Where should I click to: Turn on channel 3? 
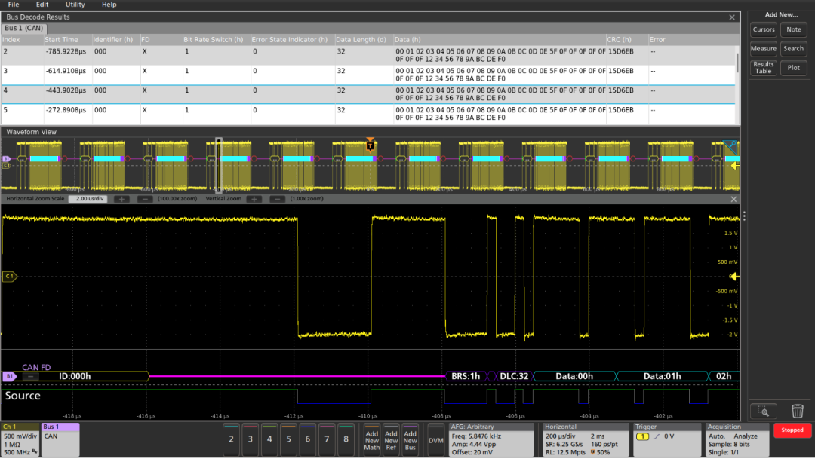251,439
